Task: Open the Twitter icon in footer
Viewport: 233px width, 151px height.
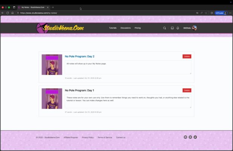Action: pos(195,137)
